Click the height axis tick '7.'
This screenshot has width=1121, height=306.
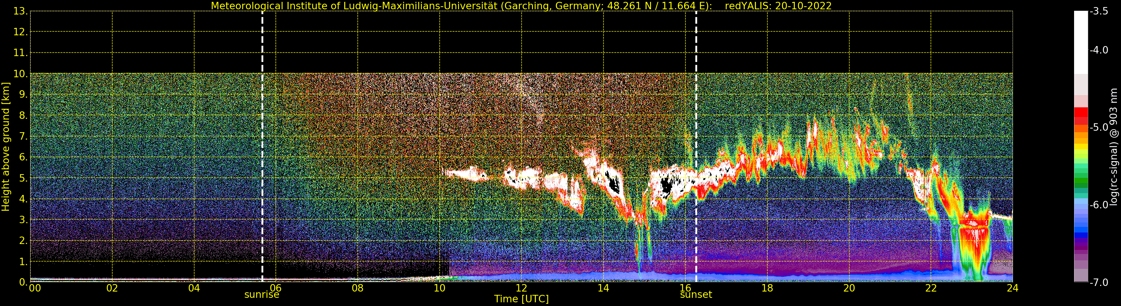tap(23, 136)
